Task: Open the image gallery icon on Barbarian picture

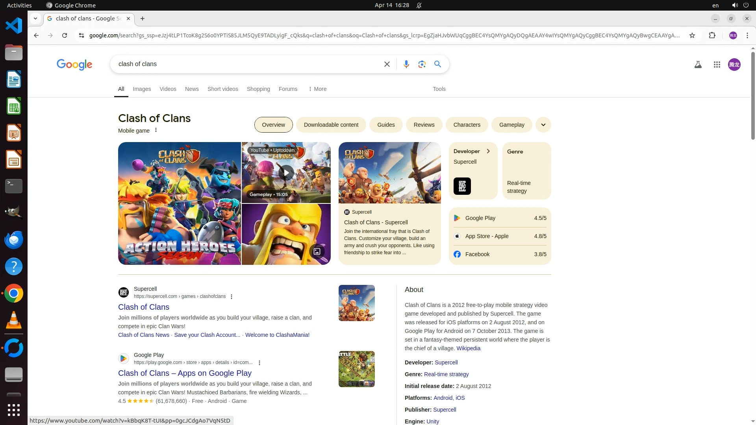Action: click(x=317, y=251)
